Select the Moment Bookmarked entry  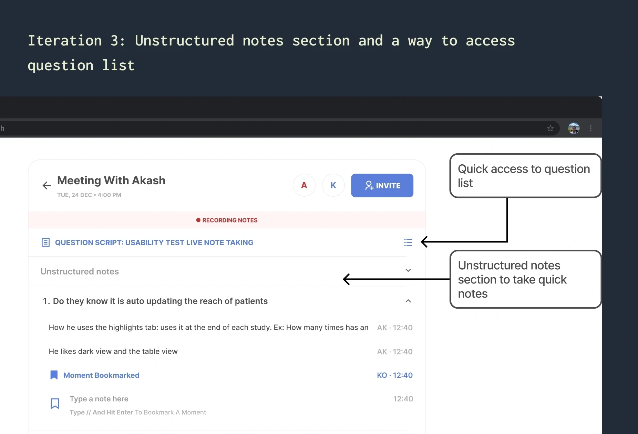tap(101, 375)
